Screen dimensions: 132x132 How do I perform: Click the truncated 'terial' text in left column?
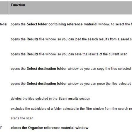pos(4,24)
